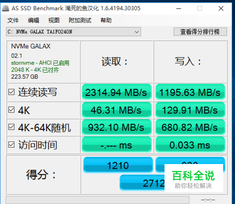This screenshot has height=204, width=235.
Task: Click the 0.033 ms write access time
Action: pos(190,145)
